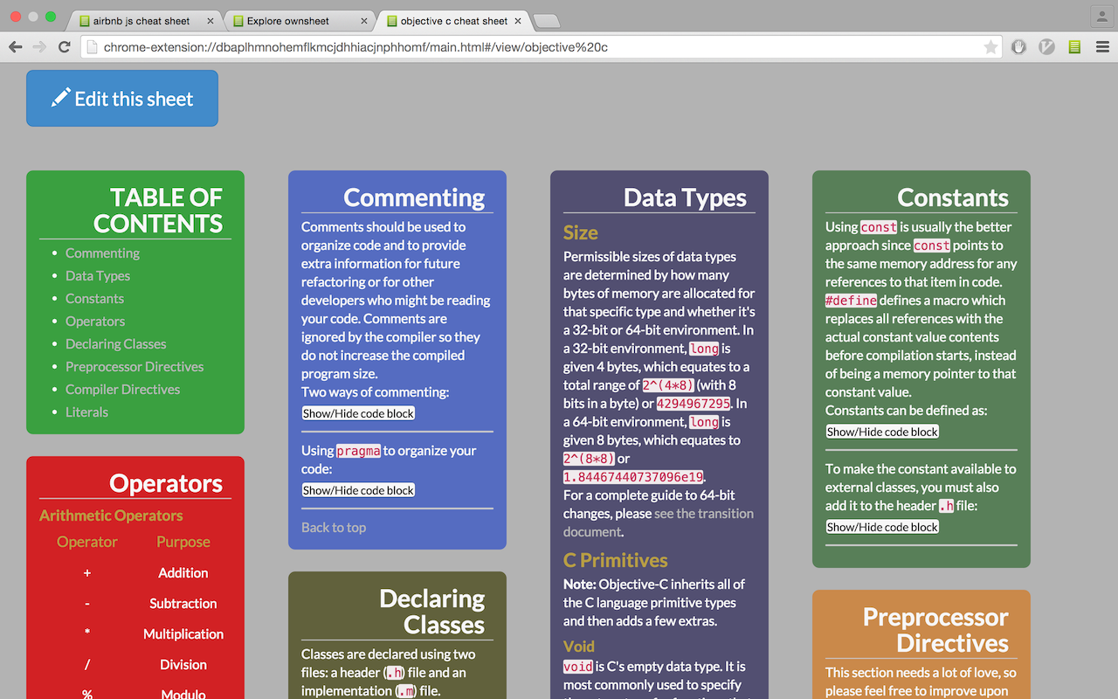Click the Purpose column header
Image resolution: width=1118 pixels, height=699 pixels.
coord(183,542)
